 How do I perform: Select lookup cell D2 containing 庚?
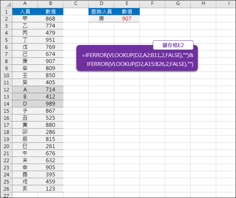pyautogui.click(x=101, y=19)
